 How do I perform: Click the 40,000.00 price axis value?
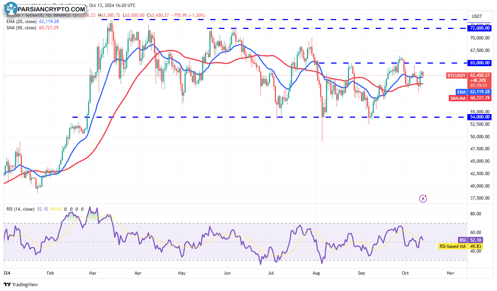tap(480, 186)
